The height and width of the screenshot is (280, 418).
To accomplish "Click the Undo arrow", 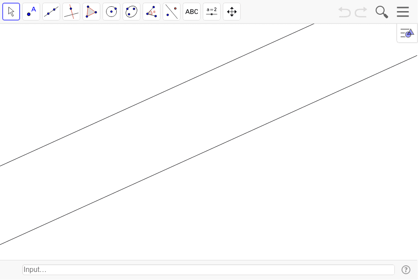I will point(344,12).
